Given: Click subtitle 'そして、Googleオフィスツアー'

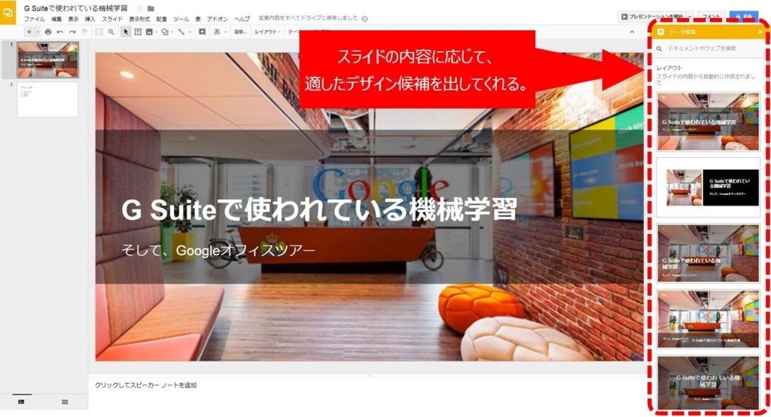Looking at the screenshot, I should [218, 251].
